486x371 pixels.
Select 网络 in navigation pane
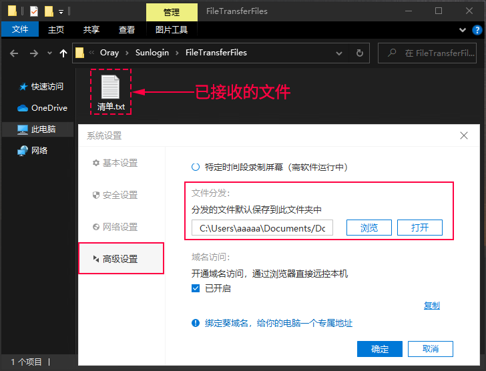click(39, 150)
